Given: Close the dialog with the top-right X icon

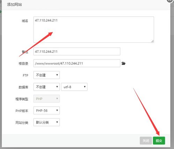Looking at the screenshot, I should [170, 1].
